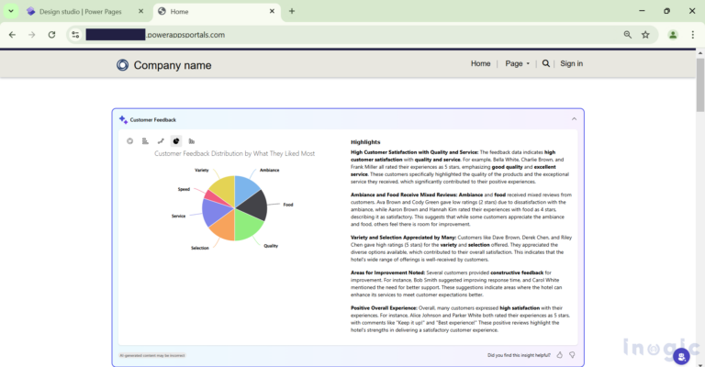Click the Variety yellow pie slice
Viewport: 705px width, 367px height.
pos(223,188)
